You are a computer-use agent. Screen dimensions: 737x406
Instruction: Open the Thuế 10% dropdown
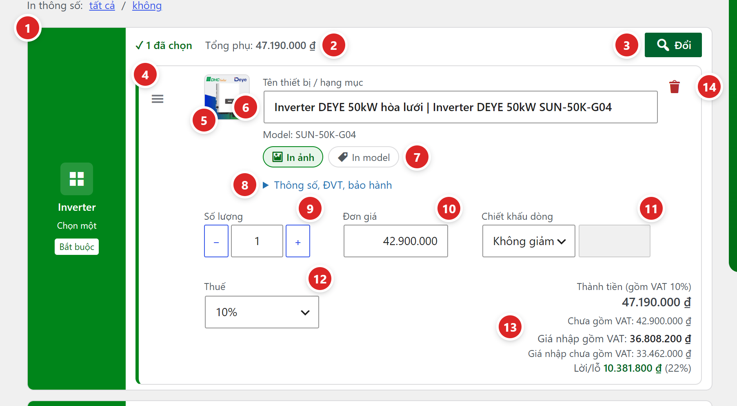(262, 312)
